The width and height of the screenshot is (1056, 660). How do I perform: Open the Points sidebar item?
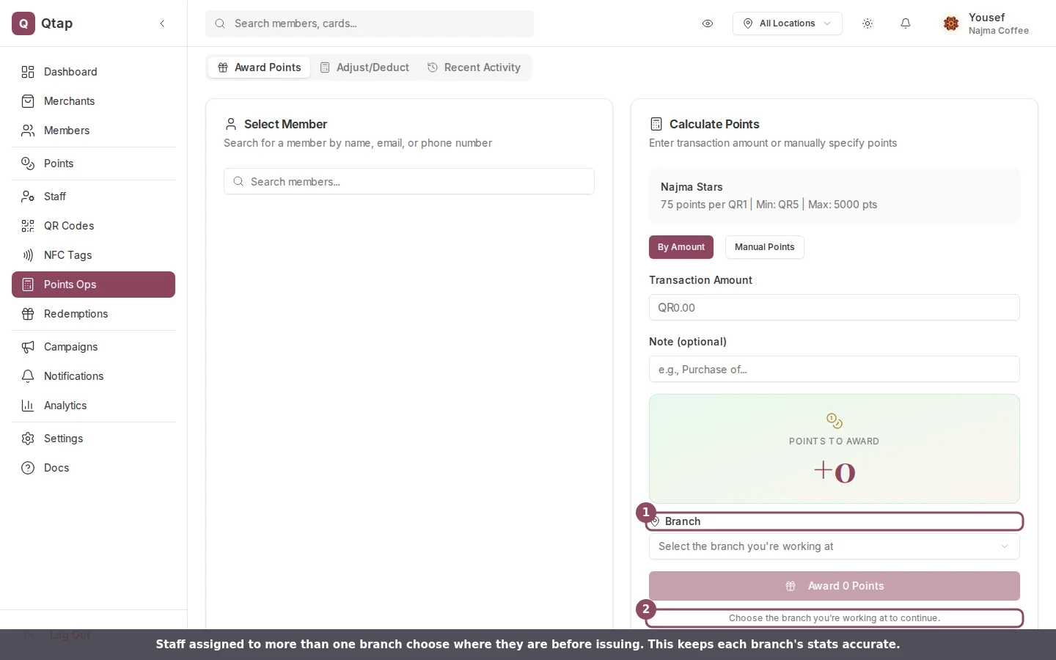(93, 164)
